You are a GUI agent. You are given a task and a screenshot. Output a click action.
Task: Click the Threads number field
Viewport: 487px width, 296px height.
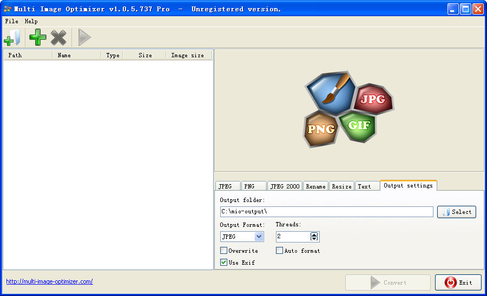(x=293, y=237)
